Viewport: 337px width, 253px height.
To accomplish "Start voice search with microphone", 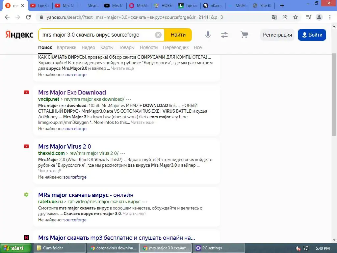I will pyautogui.click(x=208, y=35).
